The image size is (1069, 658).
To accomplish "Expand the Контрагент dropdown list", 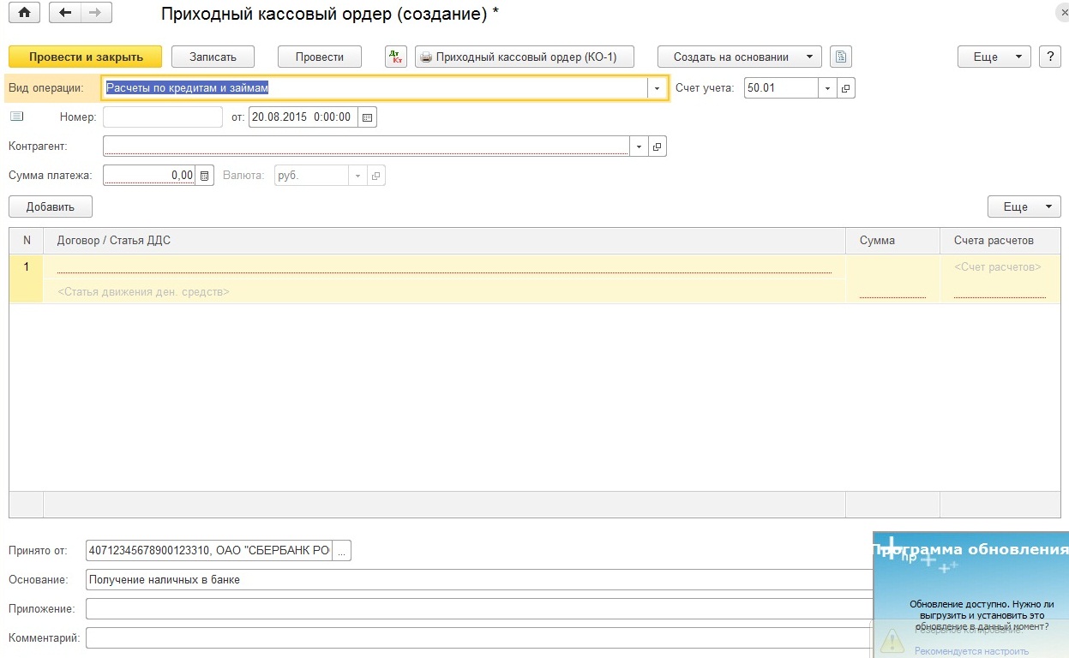I will tap(639, 147).
